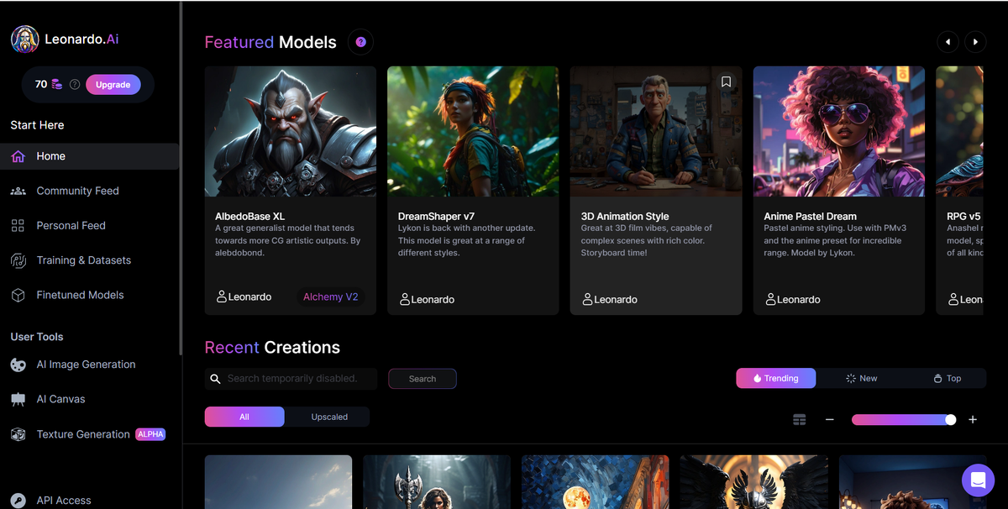
Task: Switch the gallery layout with grid view icon
Action: pos(800,419)
